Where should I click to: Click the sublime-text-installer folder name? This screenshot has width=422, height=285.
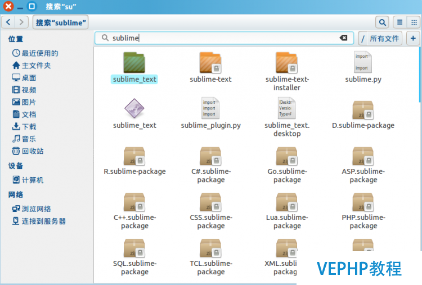pyautogui.click(x=287, y=83)
